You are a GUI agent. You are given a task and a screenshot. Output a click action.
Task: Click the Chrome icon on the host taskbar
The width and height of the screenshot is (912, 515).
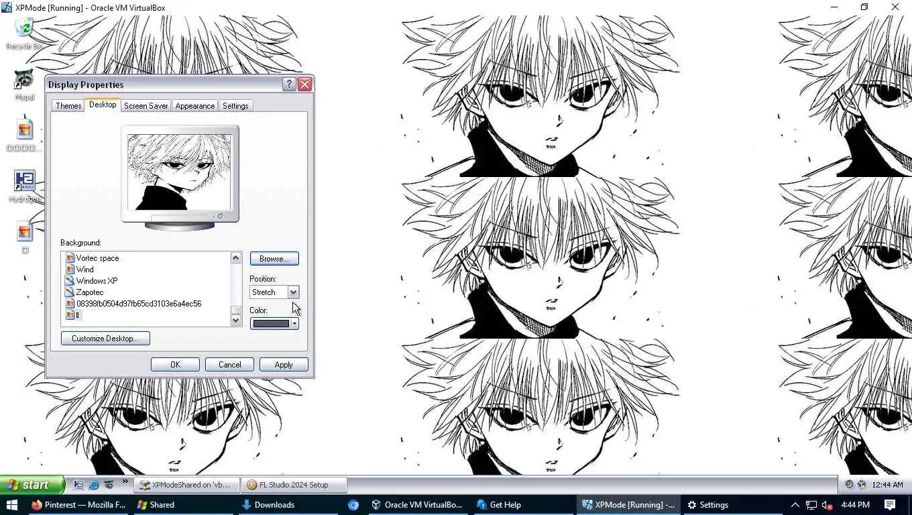point(353,505)
